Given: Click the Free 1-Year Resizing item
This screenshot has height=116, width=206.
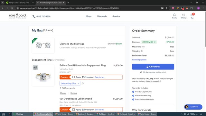Looking at the screenshot, I should 143,95.
